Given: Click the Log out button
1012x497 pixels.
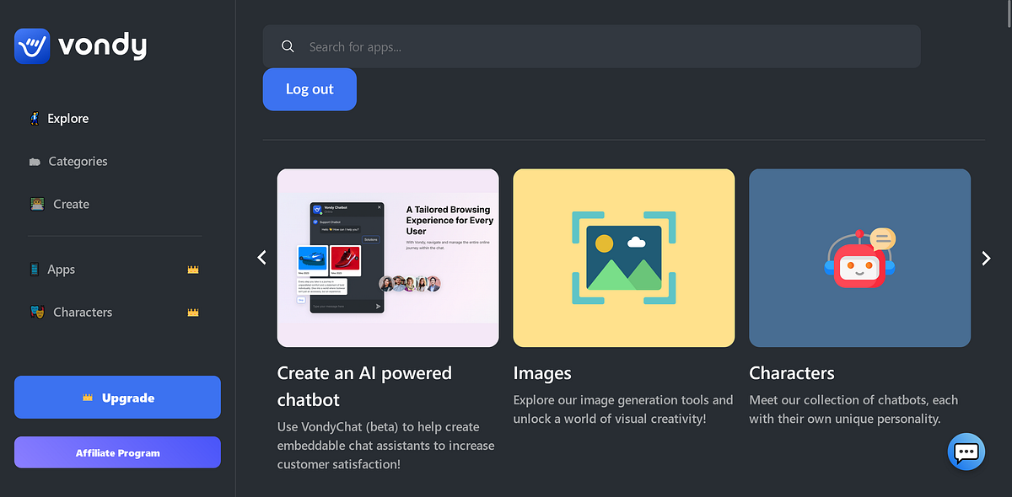Looking at the screenshot, I should click(310, 89).
